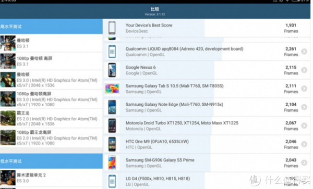Click the HTC One M9 phone image
Screen dimensions: 313x189
coord(112,144)
